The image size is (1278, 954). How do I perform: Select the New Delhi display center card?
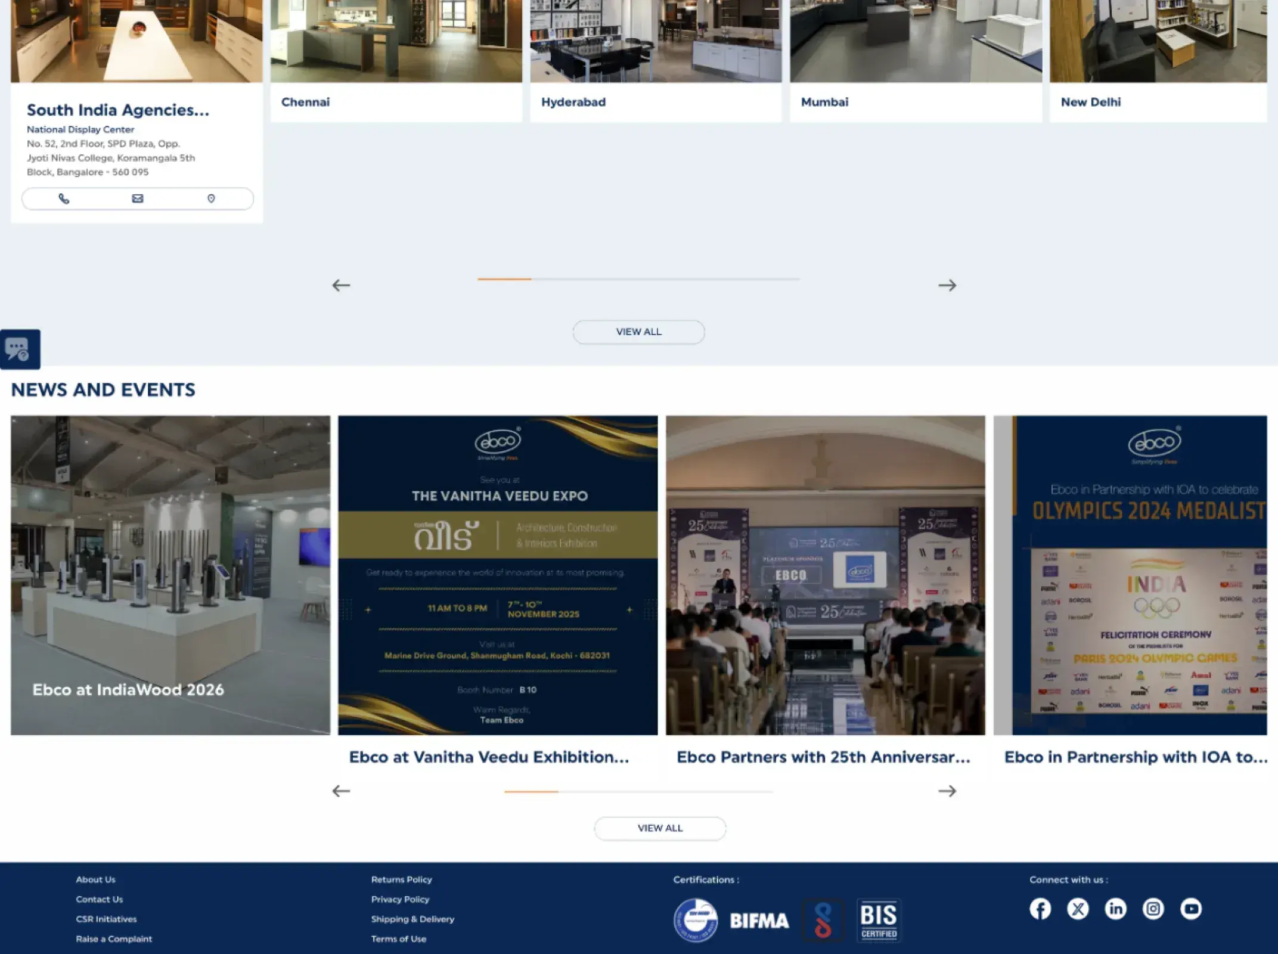pyautogui.click(x=1158, y=61)
